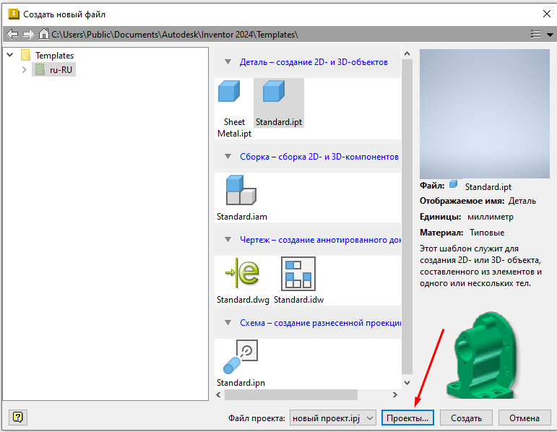Collapse the Схема section triangle
This screenshot has height=432, width=557.
point(228,323)
